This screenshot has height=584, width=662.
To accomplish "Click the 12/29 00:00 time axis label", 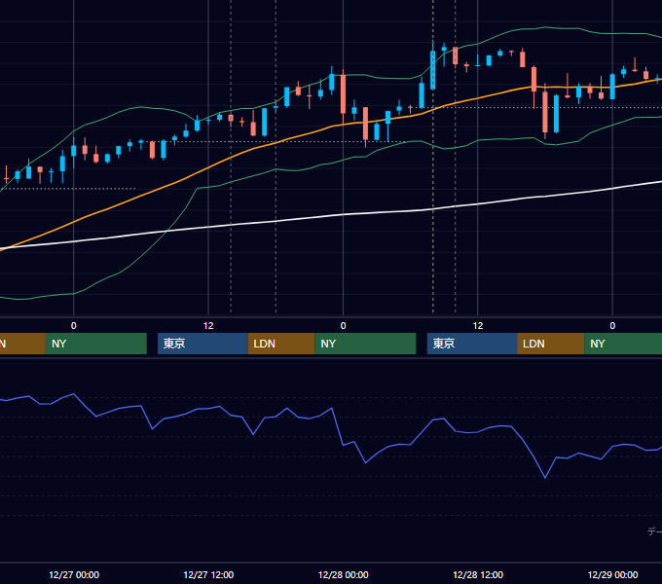I will point(612,574).
